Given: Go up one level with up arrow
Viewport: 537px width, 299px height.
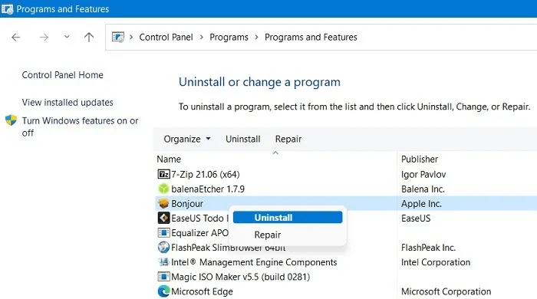Looking at the screenshot, I should click(x=89, y=37).
